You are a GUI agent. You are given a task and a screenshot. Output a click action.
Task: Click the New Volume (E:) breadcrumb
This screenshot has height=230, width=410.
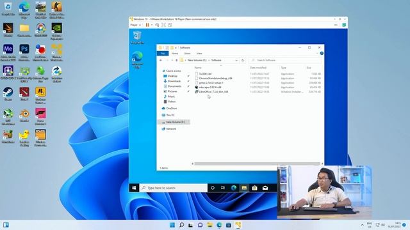click(x=197, y=60)
